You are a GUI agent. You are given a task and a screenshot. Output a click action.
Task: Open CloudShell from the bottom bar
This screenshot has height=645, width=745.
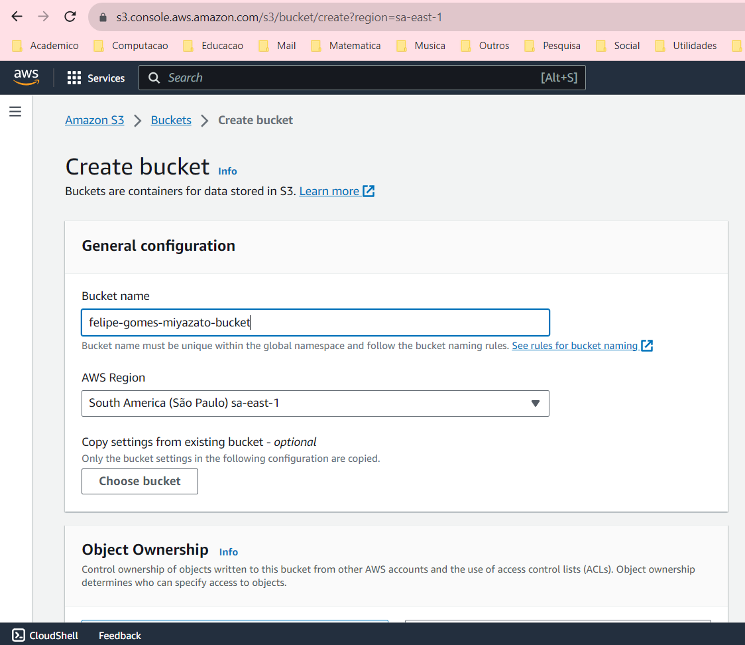click(45, 635)
